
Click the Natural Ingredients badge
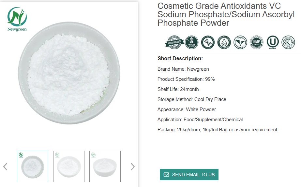[174, 42]
